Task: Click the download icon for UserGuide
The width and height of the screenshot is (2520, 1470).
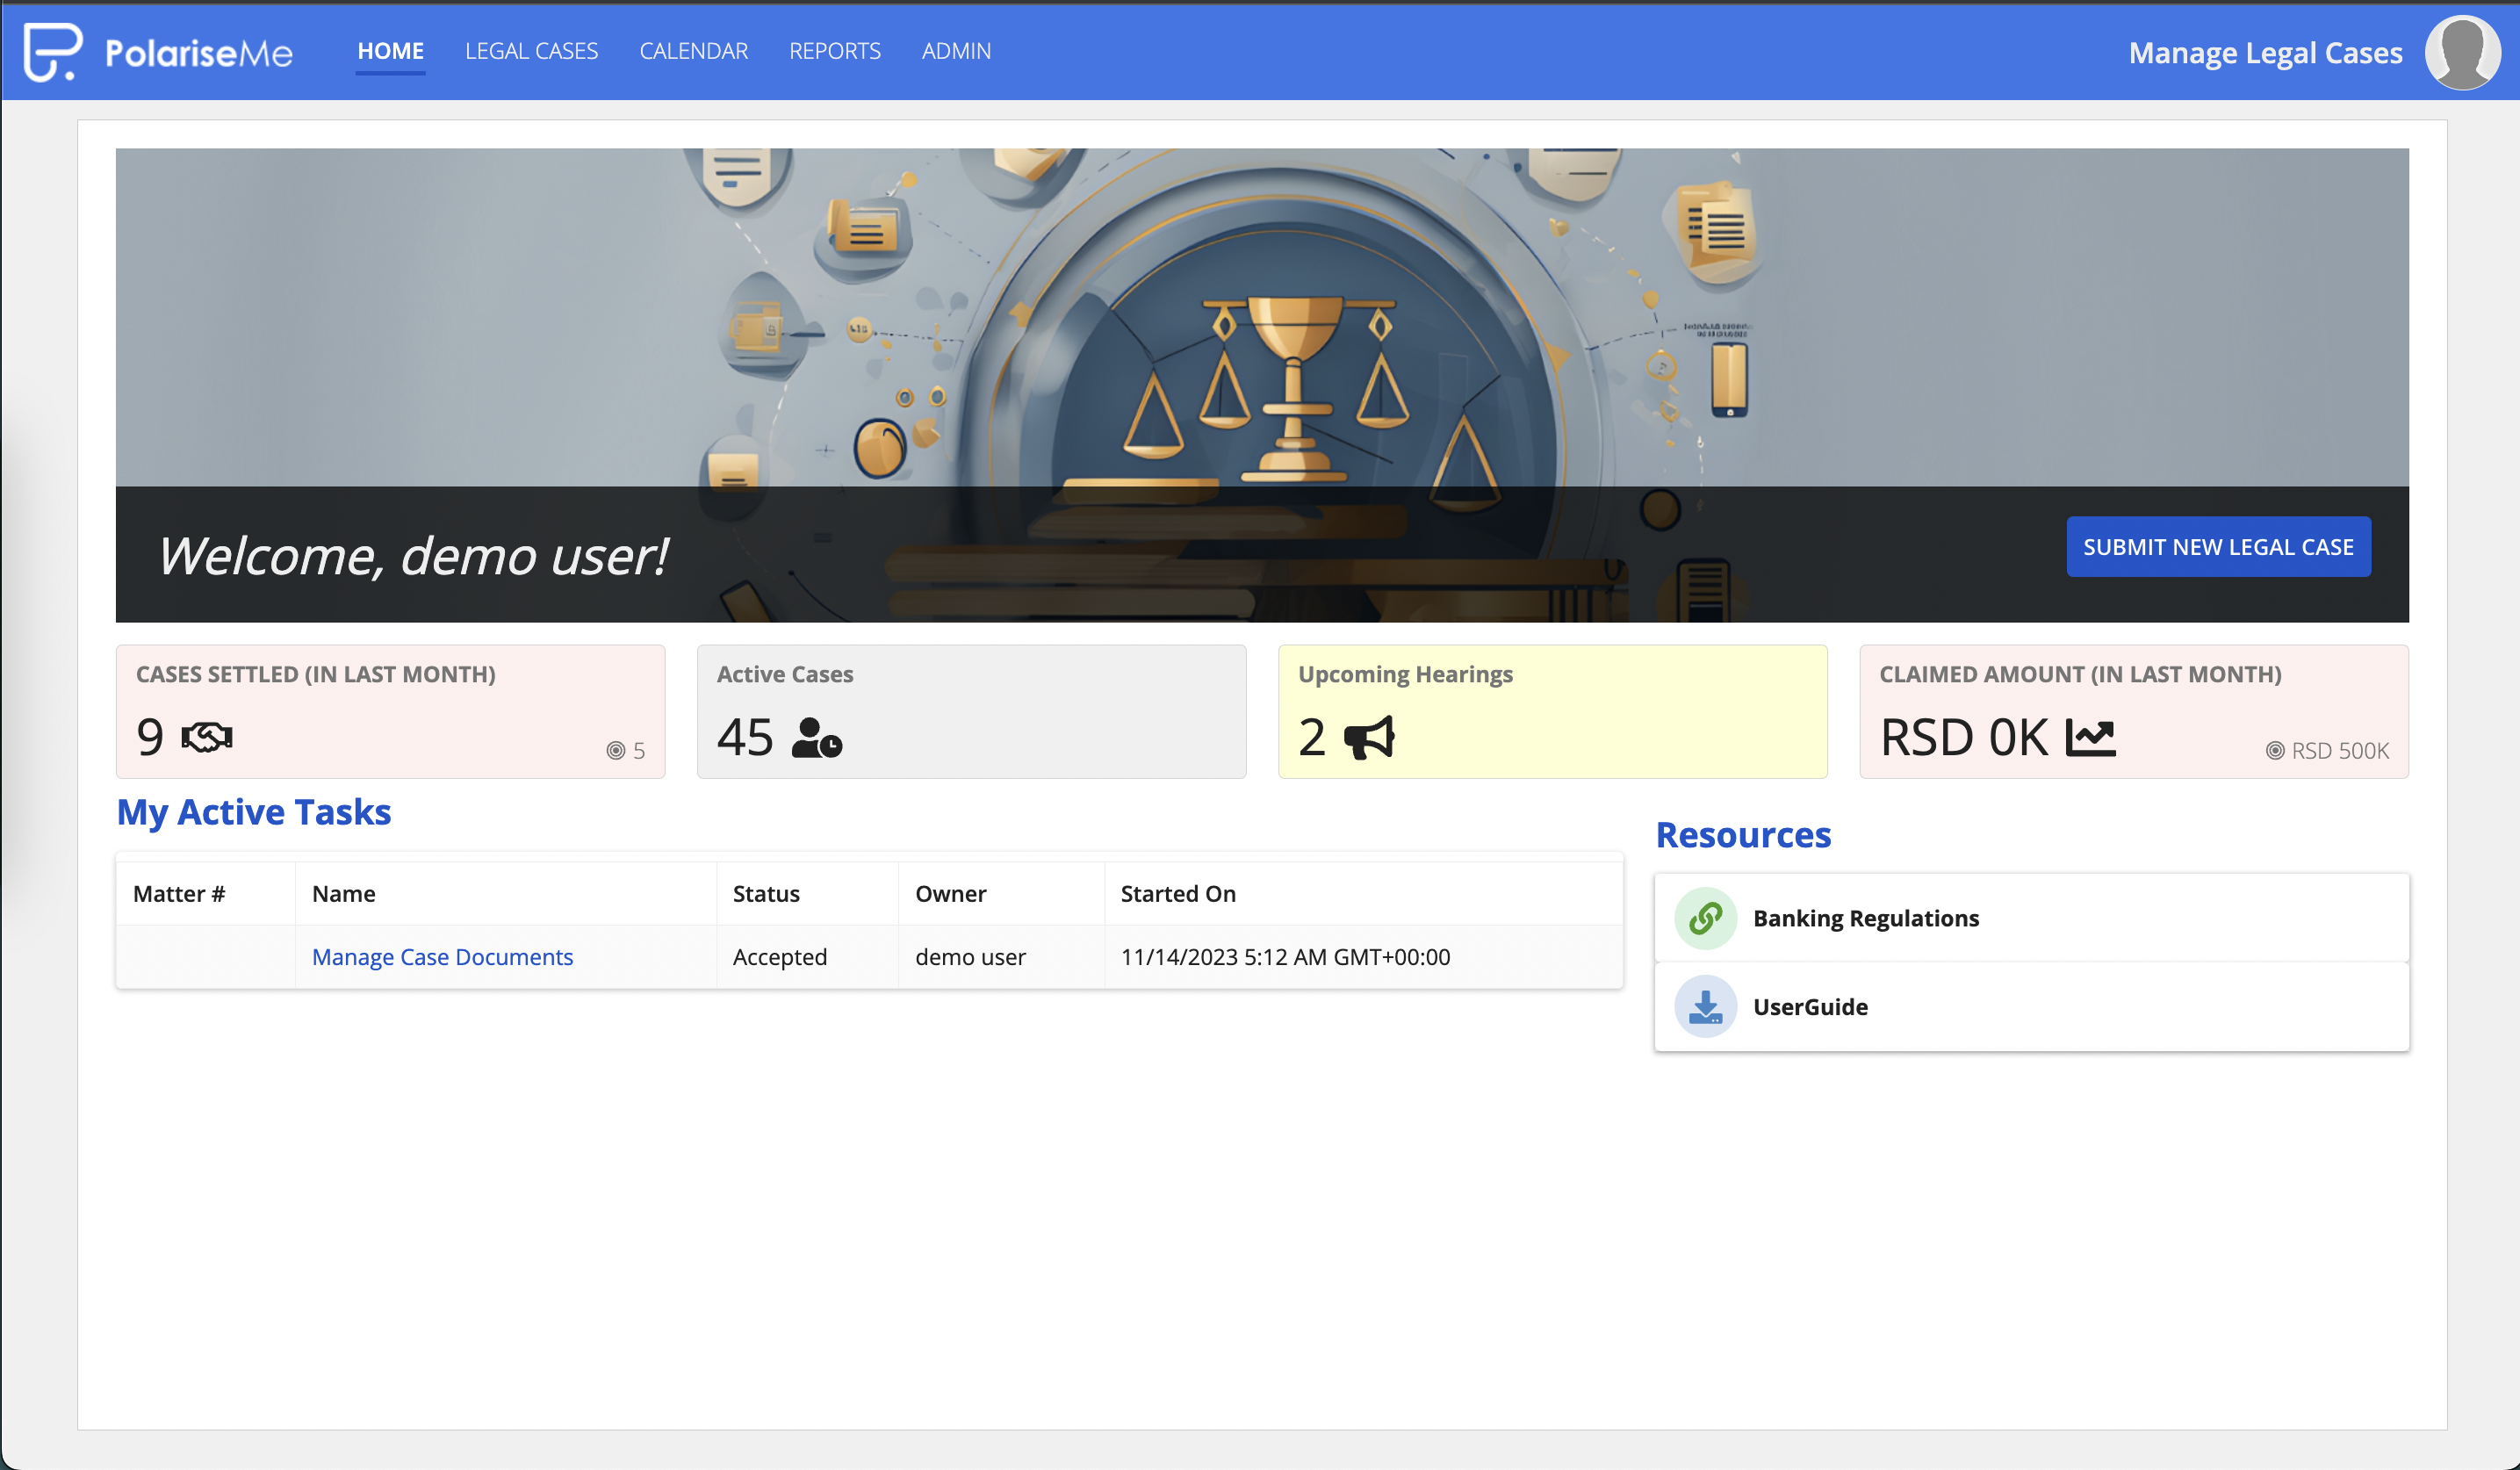Action: click(1705, 1006)
